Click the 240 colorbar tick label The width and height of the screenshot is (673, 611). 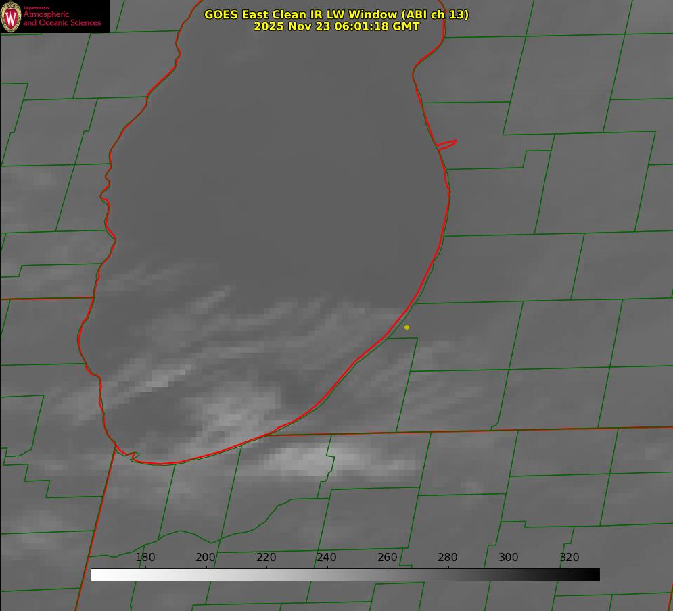(x=327, y=557)
